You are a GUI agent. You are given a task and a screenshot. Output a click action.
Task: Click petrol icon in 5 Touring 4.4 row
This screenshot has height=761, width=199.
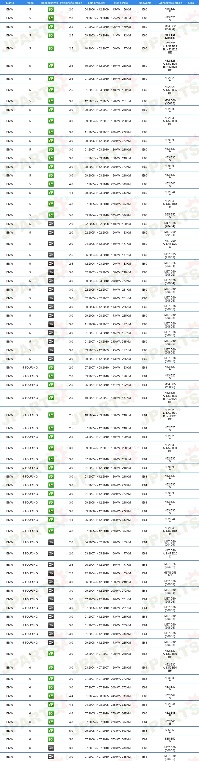click(51, 520)
